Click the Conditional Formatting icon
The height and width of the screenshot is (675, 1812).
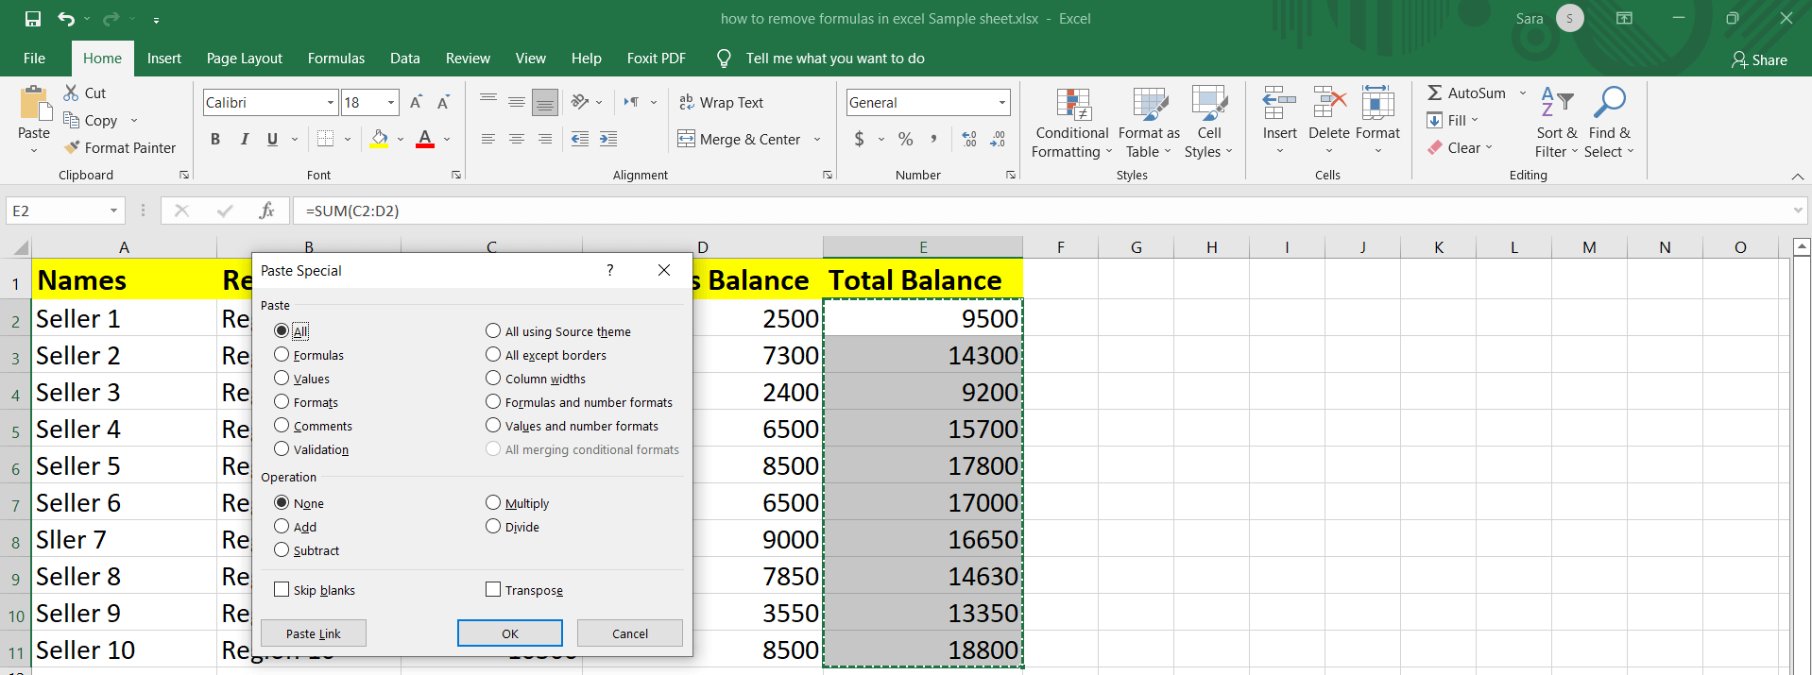(x=1073, y=105)
